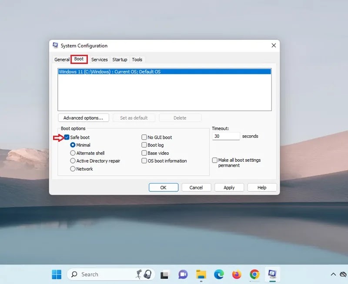Viewport: 348px width, 284px height.
Task: Check OS boot information
Action: pos(144,160)
